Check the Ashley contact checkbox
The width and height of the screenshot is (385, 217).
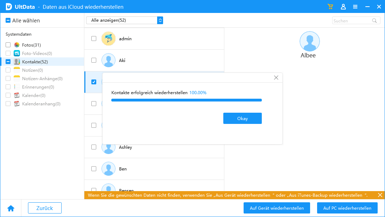coord(94,147)
